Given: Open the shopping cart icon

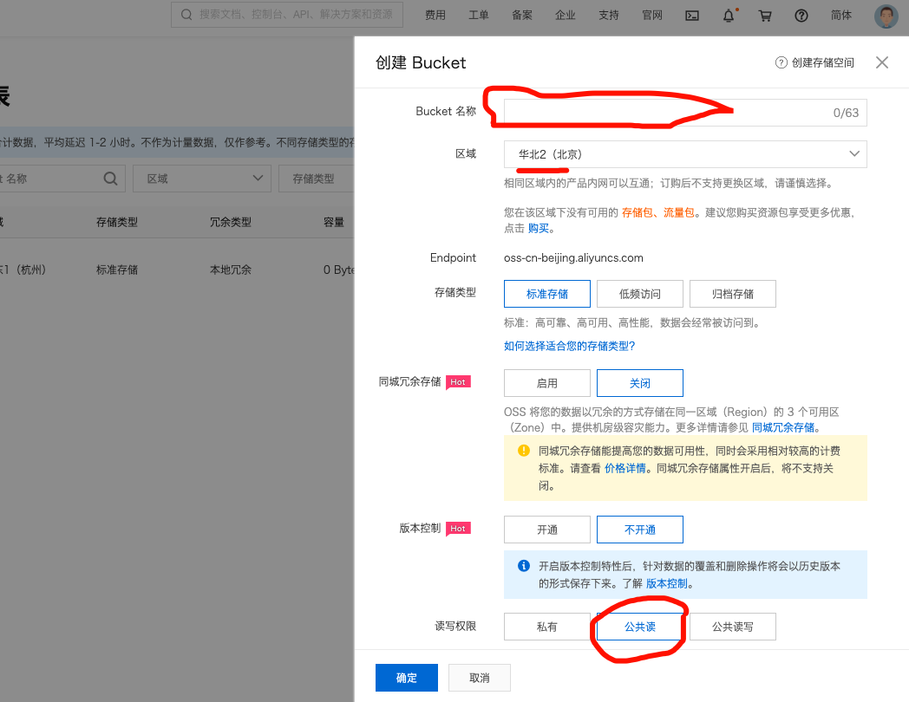Looking at the screenshot, I should click(x=764, y=15).
